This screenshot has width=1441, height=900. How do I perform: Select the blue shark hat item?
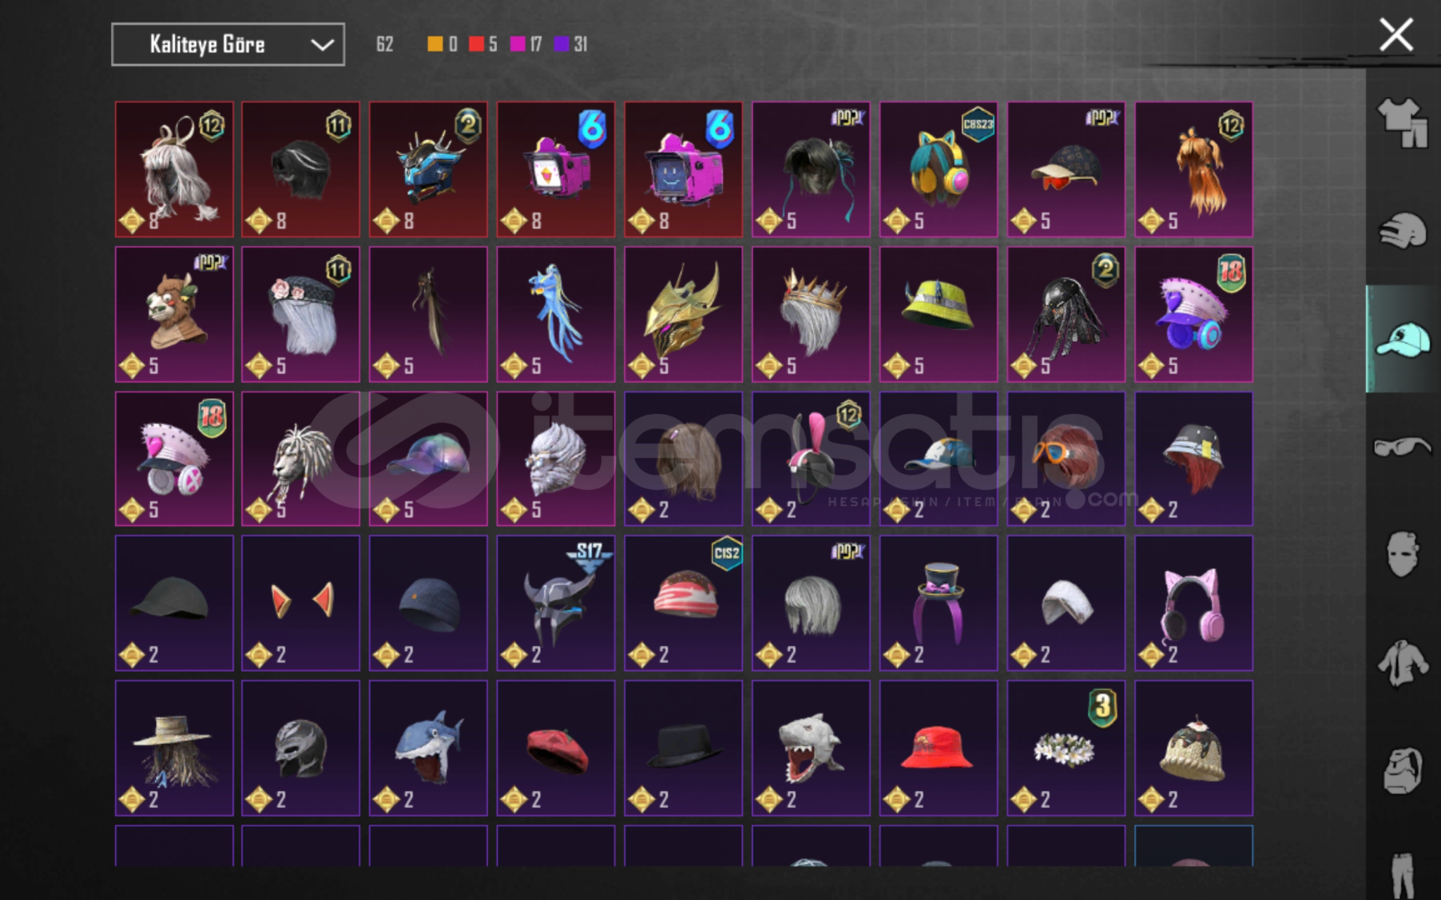click(428, 747)
